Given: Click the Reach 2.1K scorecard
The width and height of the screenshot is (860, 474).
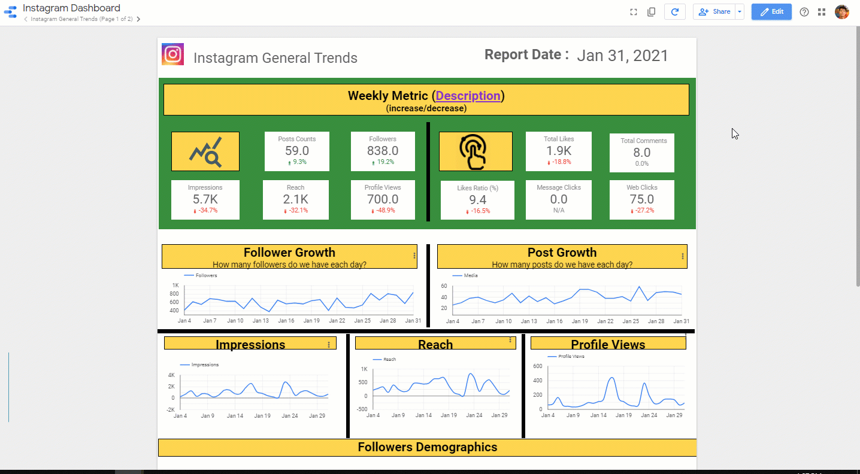Looking at the screenshot, I should pyautogui.click(x=296, y=200).
